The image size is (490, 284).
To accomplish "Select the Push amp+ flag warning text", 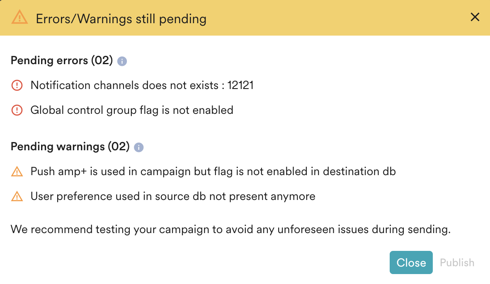I will [x=213, y=171].
